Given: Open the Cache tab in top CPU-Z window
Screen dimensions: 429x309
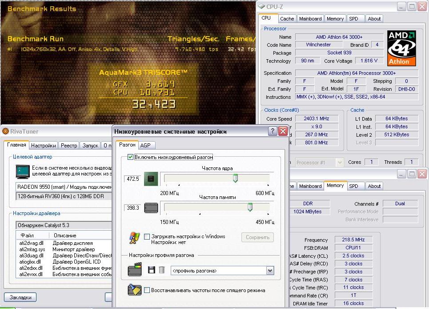Looking at the screenshot, I should (287, 19).
